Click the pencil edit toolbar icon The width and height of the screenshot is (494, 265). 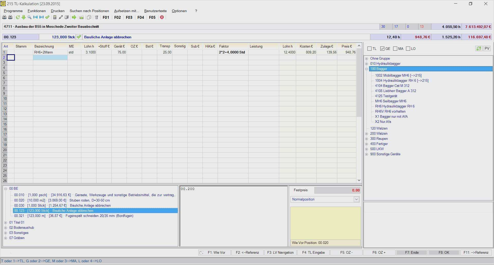(x=61, y=17)
